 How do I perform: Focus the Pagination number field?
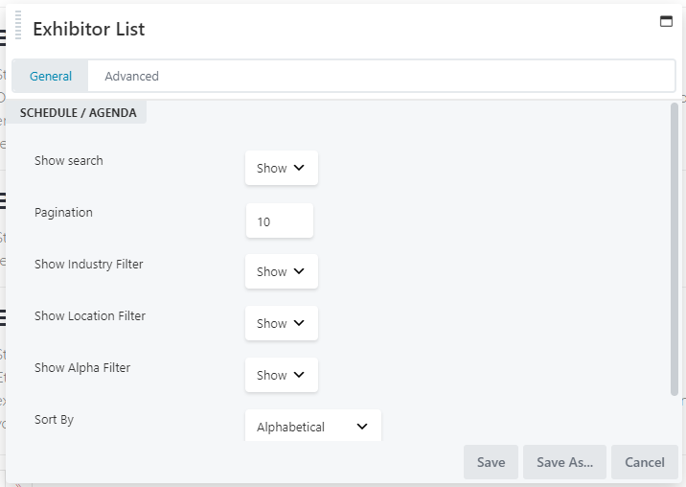pos(279,220)
